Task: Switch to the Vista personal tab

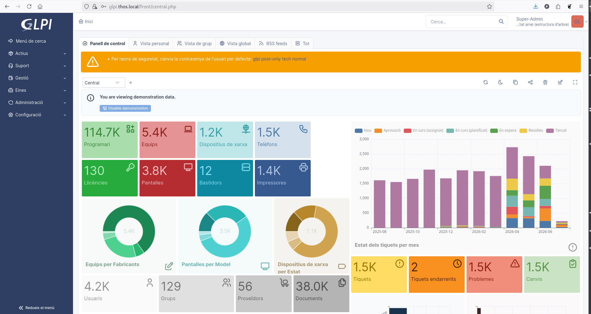Action: click(151, 44)
